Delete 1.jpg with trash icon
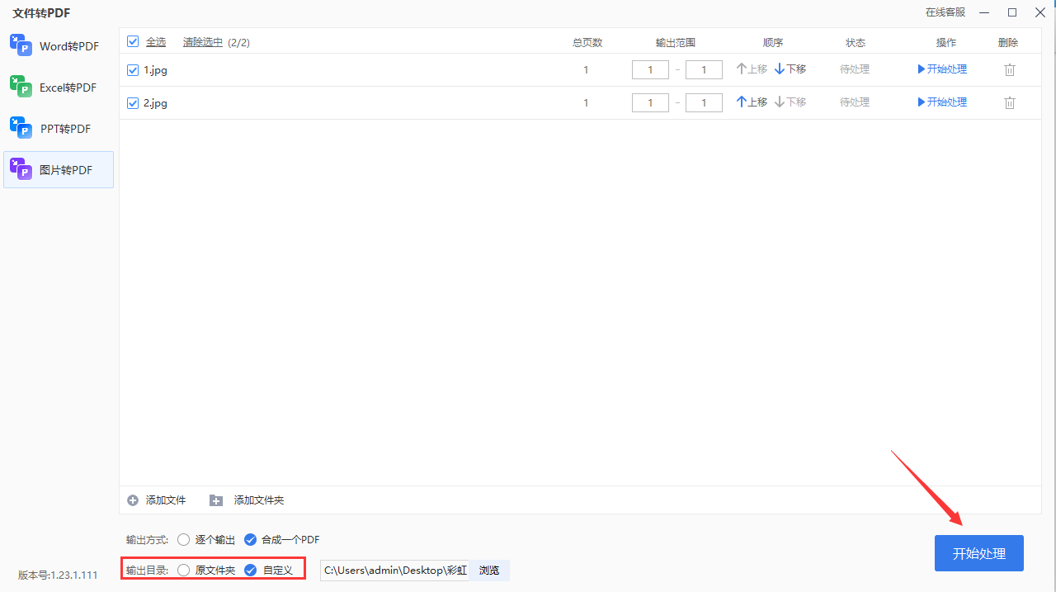 1010,70
